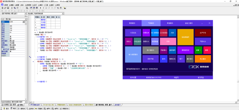The width and height of the screenshot is (239, 110).
Task: Open the 编辑 menu
Action: tap(11, 5)
